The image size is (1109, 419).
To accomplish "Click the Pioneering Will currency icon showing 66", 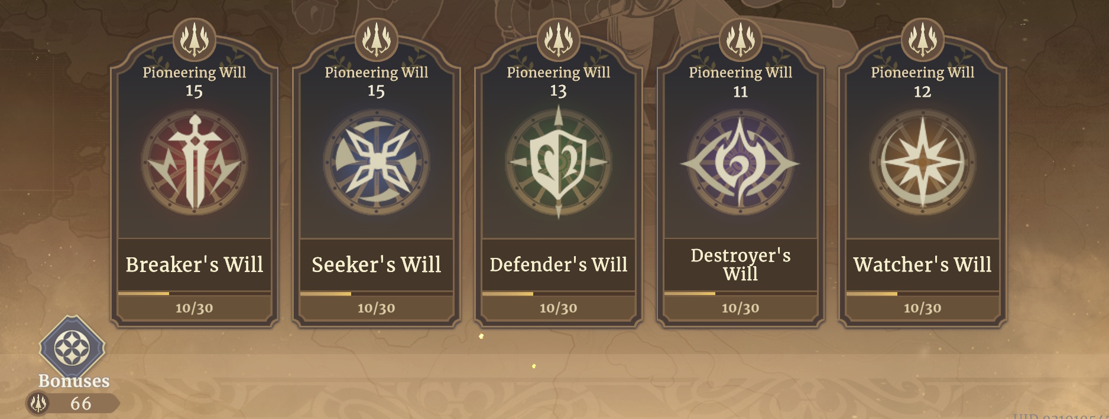I will 38,403.
